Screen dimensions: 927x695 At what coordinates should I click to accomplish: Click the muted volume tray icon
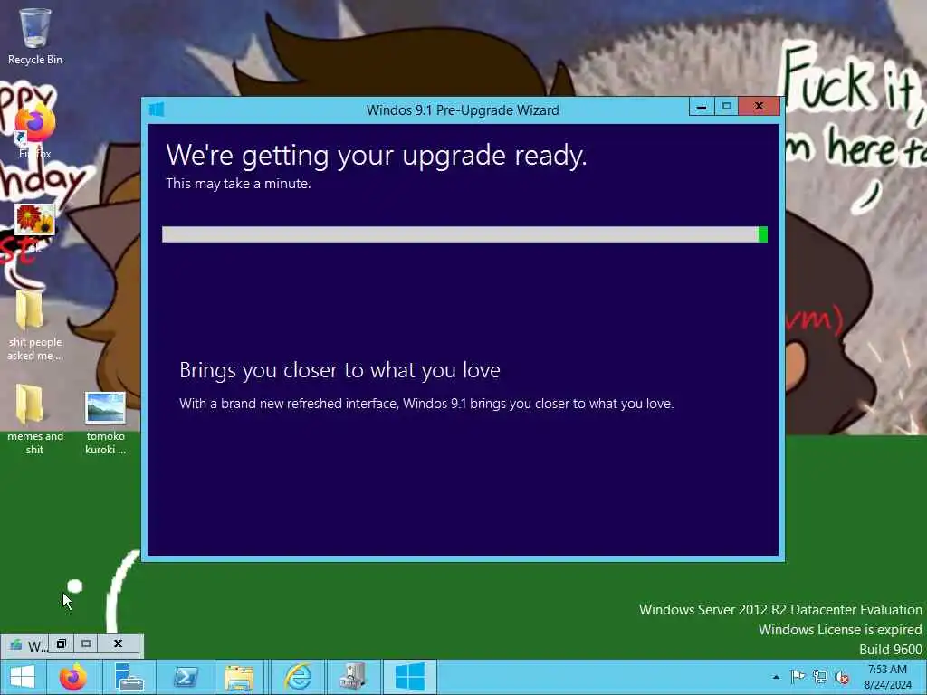click(x=842, y=677)
